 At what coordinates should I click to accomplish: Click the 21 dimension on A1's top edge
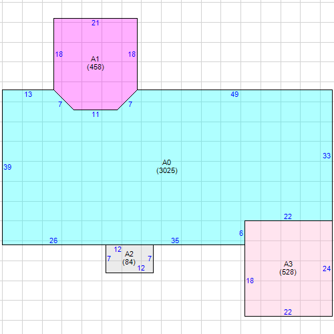coord(96,23)
